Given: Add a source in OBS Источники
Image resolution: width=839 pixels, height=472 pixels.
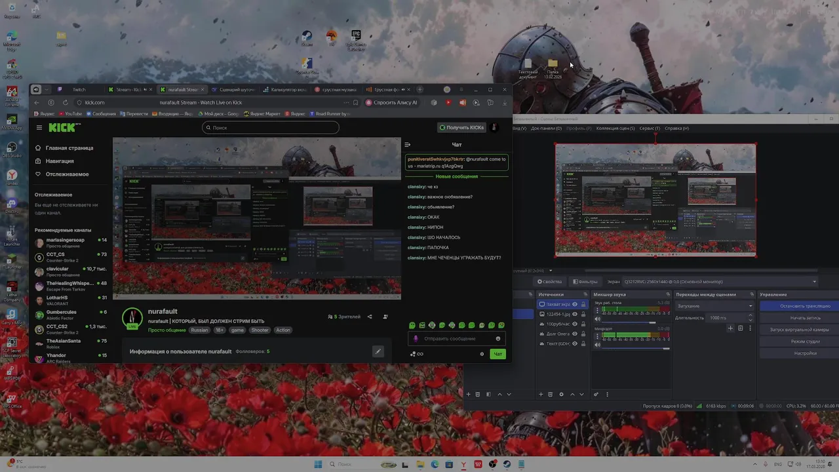Looking at the screenshot, I should (541, 394).
